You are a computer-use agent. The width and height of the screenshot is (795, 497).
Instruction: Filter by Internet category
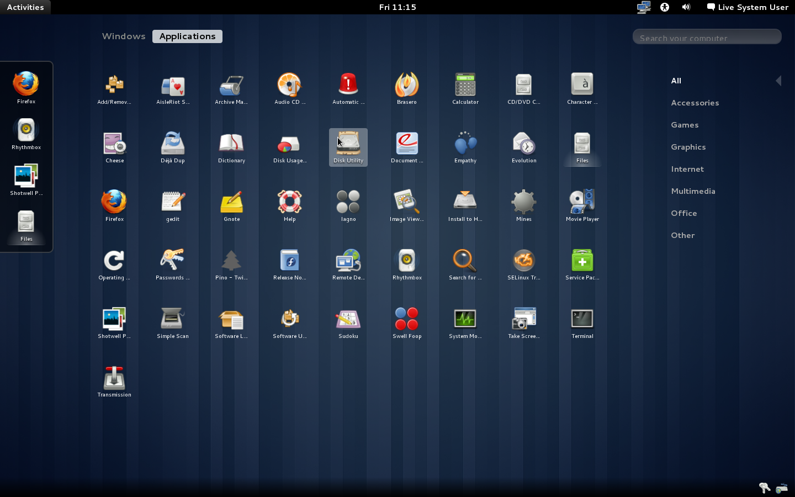click(687, 169)
